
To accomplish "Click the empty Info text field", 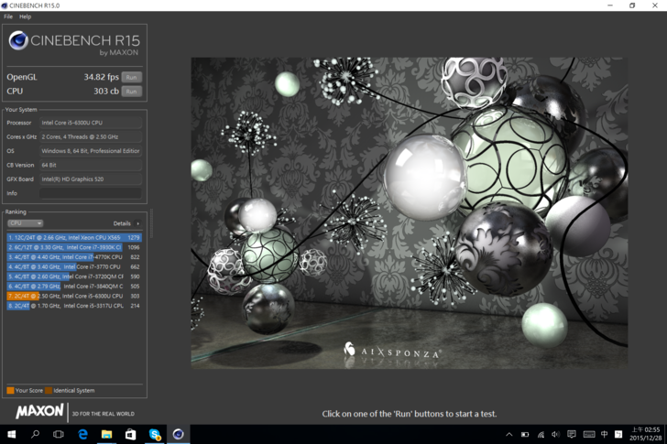I will click(91, 193).
